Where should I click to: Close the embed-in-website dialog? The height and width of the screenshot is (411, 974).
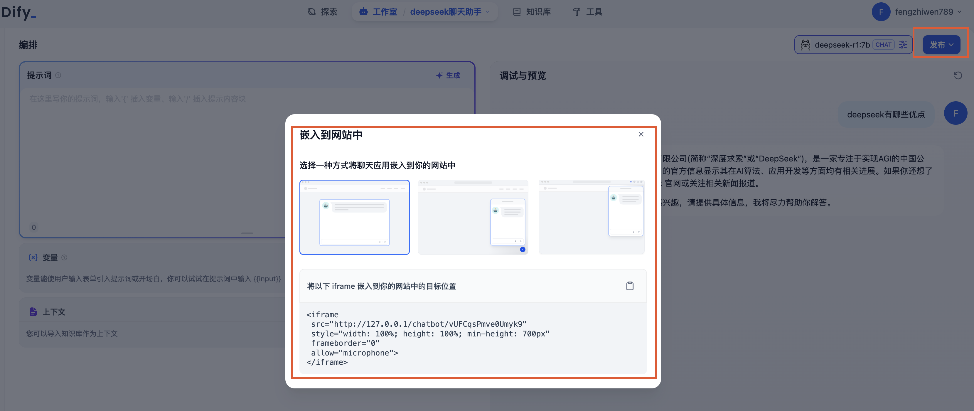coord(641,134)
